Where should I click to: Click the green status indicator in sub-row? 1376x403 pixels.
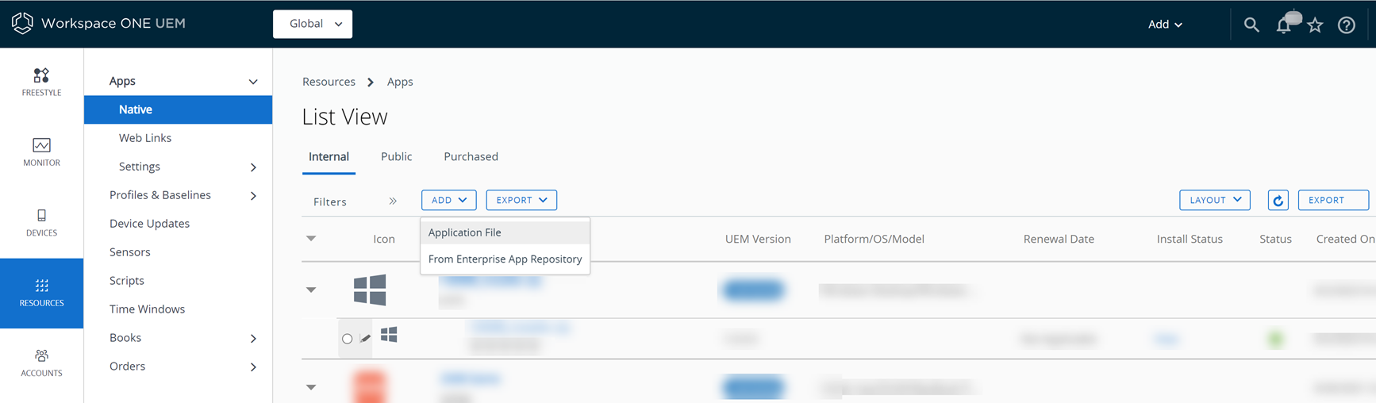pyautogui.click(x=1276, y=340)
